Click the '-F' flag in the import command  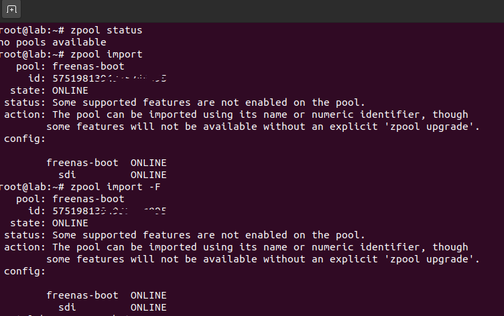pos(151,187)
